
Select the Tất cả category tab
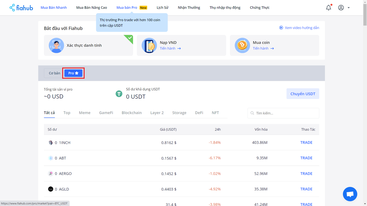(49, 113)
